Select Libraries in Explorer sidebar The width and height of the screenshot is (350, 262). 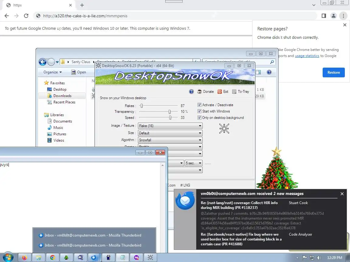click(54, 115)
